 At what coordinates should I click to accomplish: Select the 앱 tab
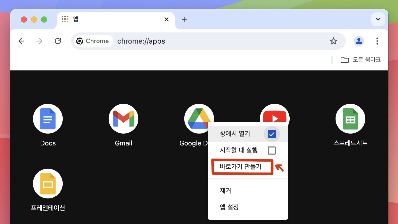point(115,19)
